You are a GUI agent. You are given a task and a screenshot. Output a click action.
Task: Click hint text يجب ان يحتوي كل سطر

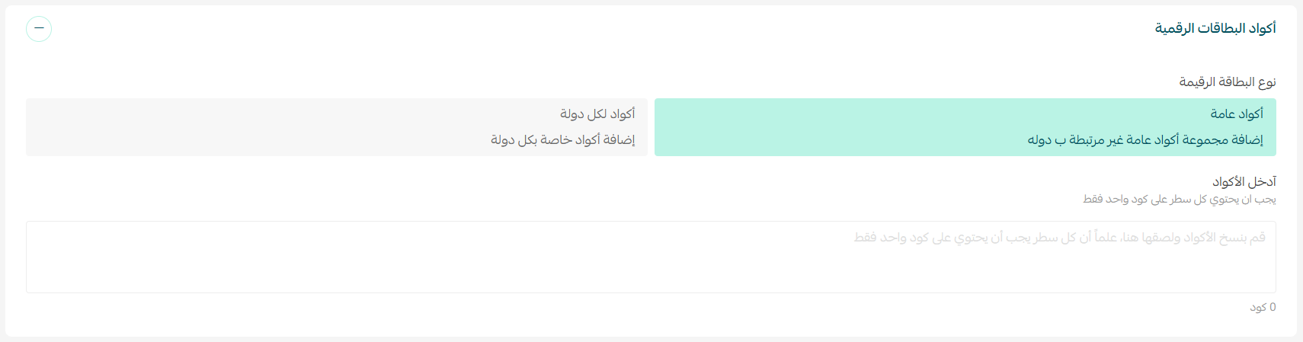(1179, 200)
